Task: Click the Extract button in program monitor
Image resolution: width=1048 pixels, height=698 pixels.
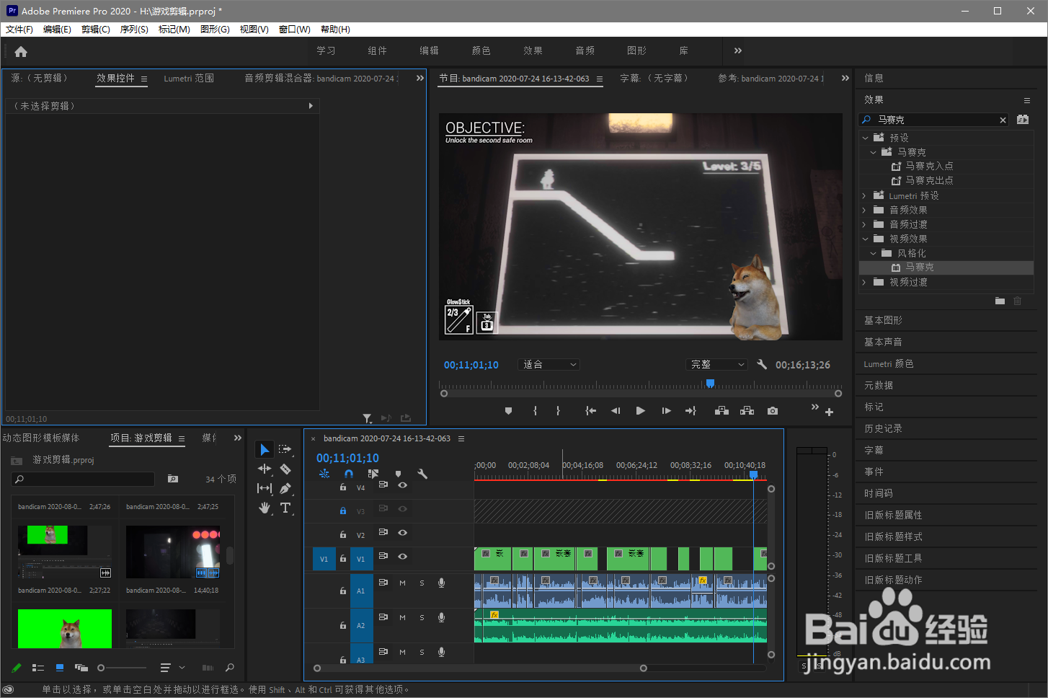Action: (x=747, y=411)
